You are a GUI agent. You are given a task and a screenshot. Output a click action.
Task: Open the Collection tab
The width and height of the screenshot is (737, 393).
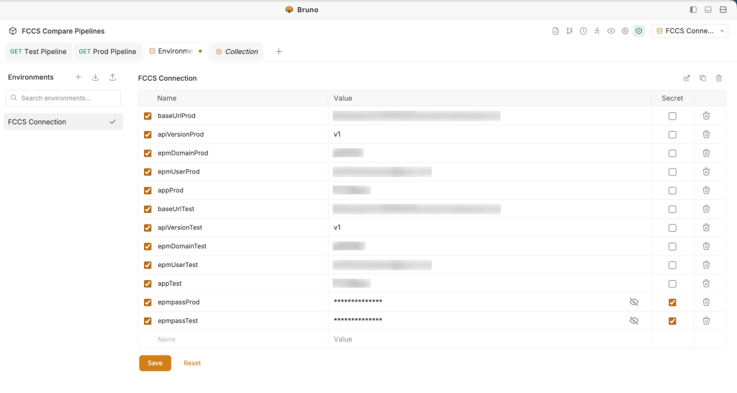point(237,51)
